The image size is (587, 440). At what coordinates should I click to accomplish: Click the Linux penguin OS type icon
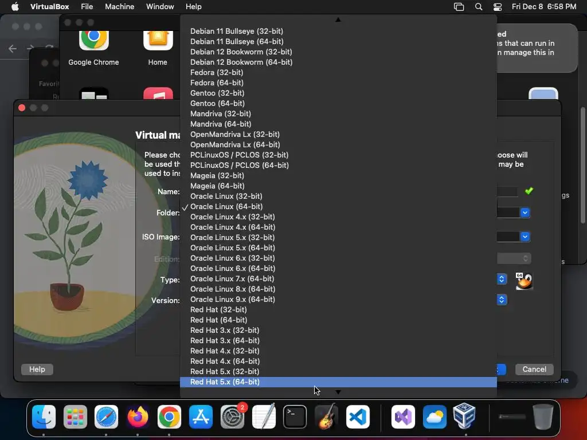(x=524, y=281)
